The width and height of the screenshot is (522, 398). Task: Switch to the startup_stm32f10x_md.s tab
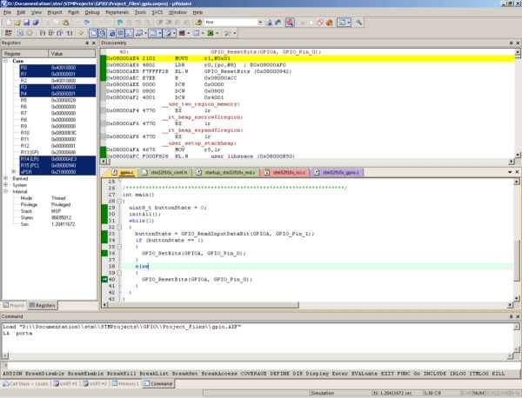(226, 172)
